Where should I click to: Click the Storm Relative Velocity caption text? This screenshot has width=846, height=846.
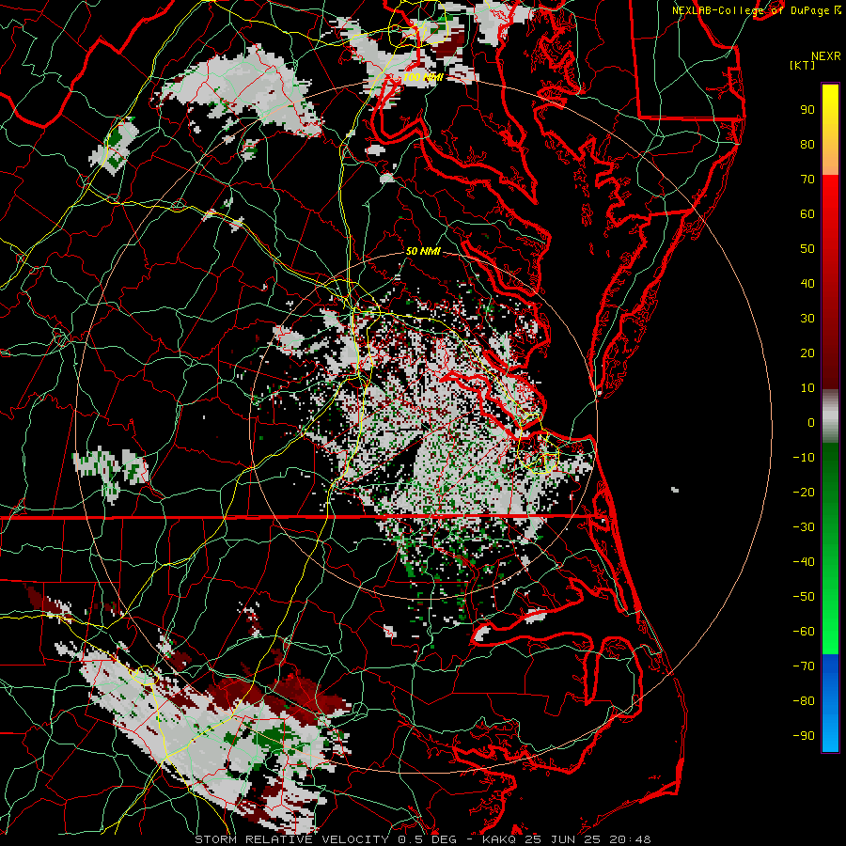[422, 839]
